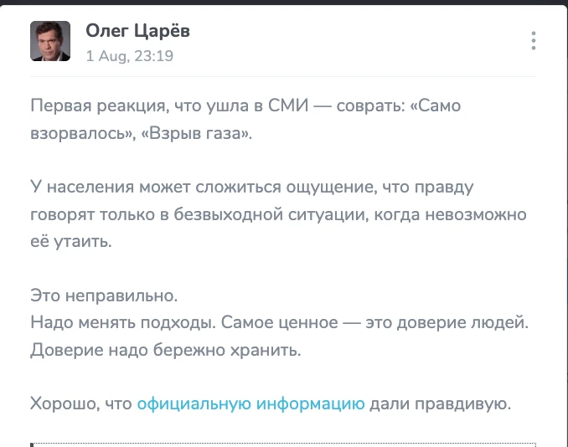Click the post timestamp 1 Aug, 23:19
Screen dimensions: 568x447
[x=130, y=56]
